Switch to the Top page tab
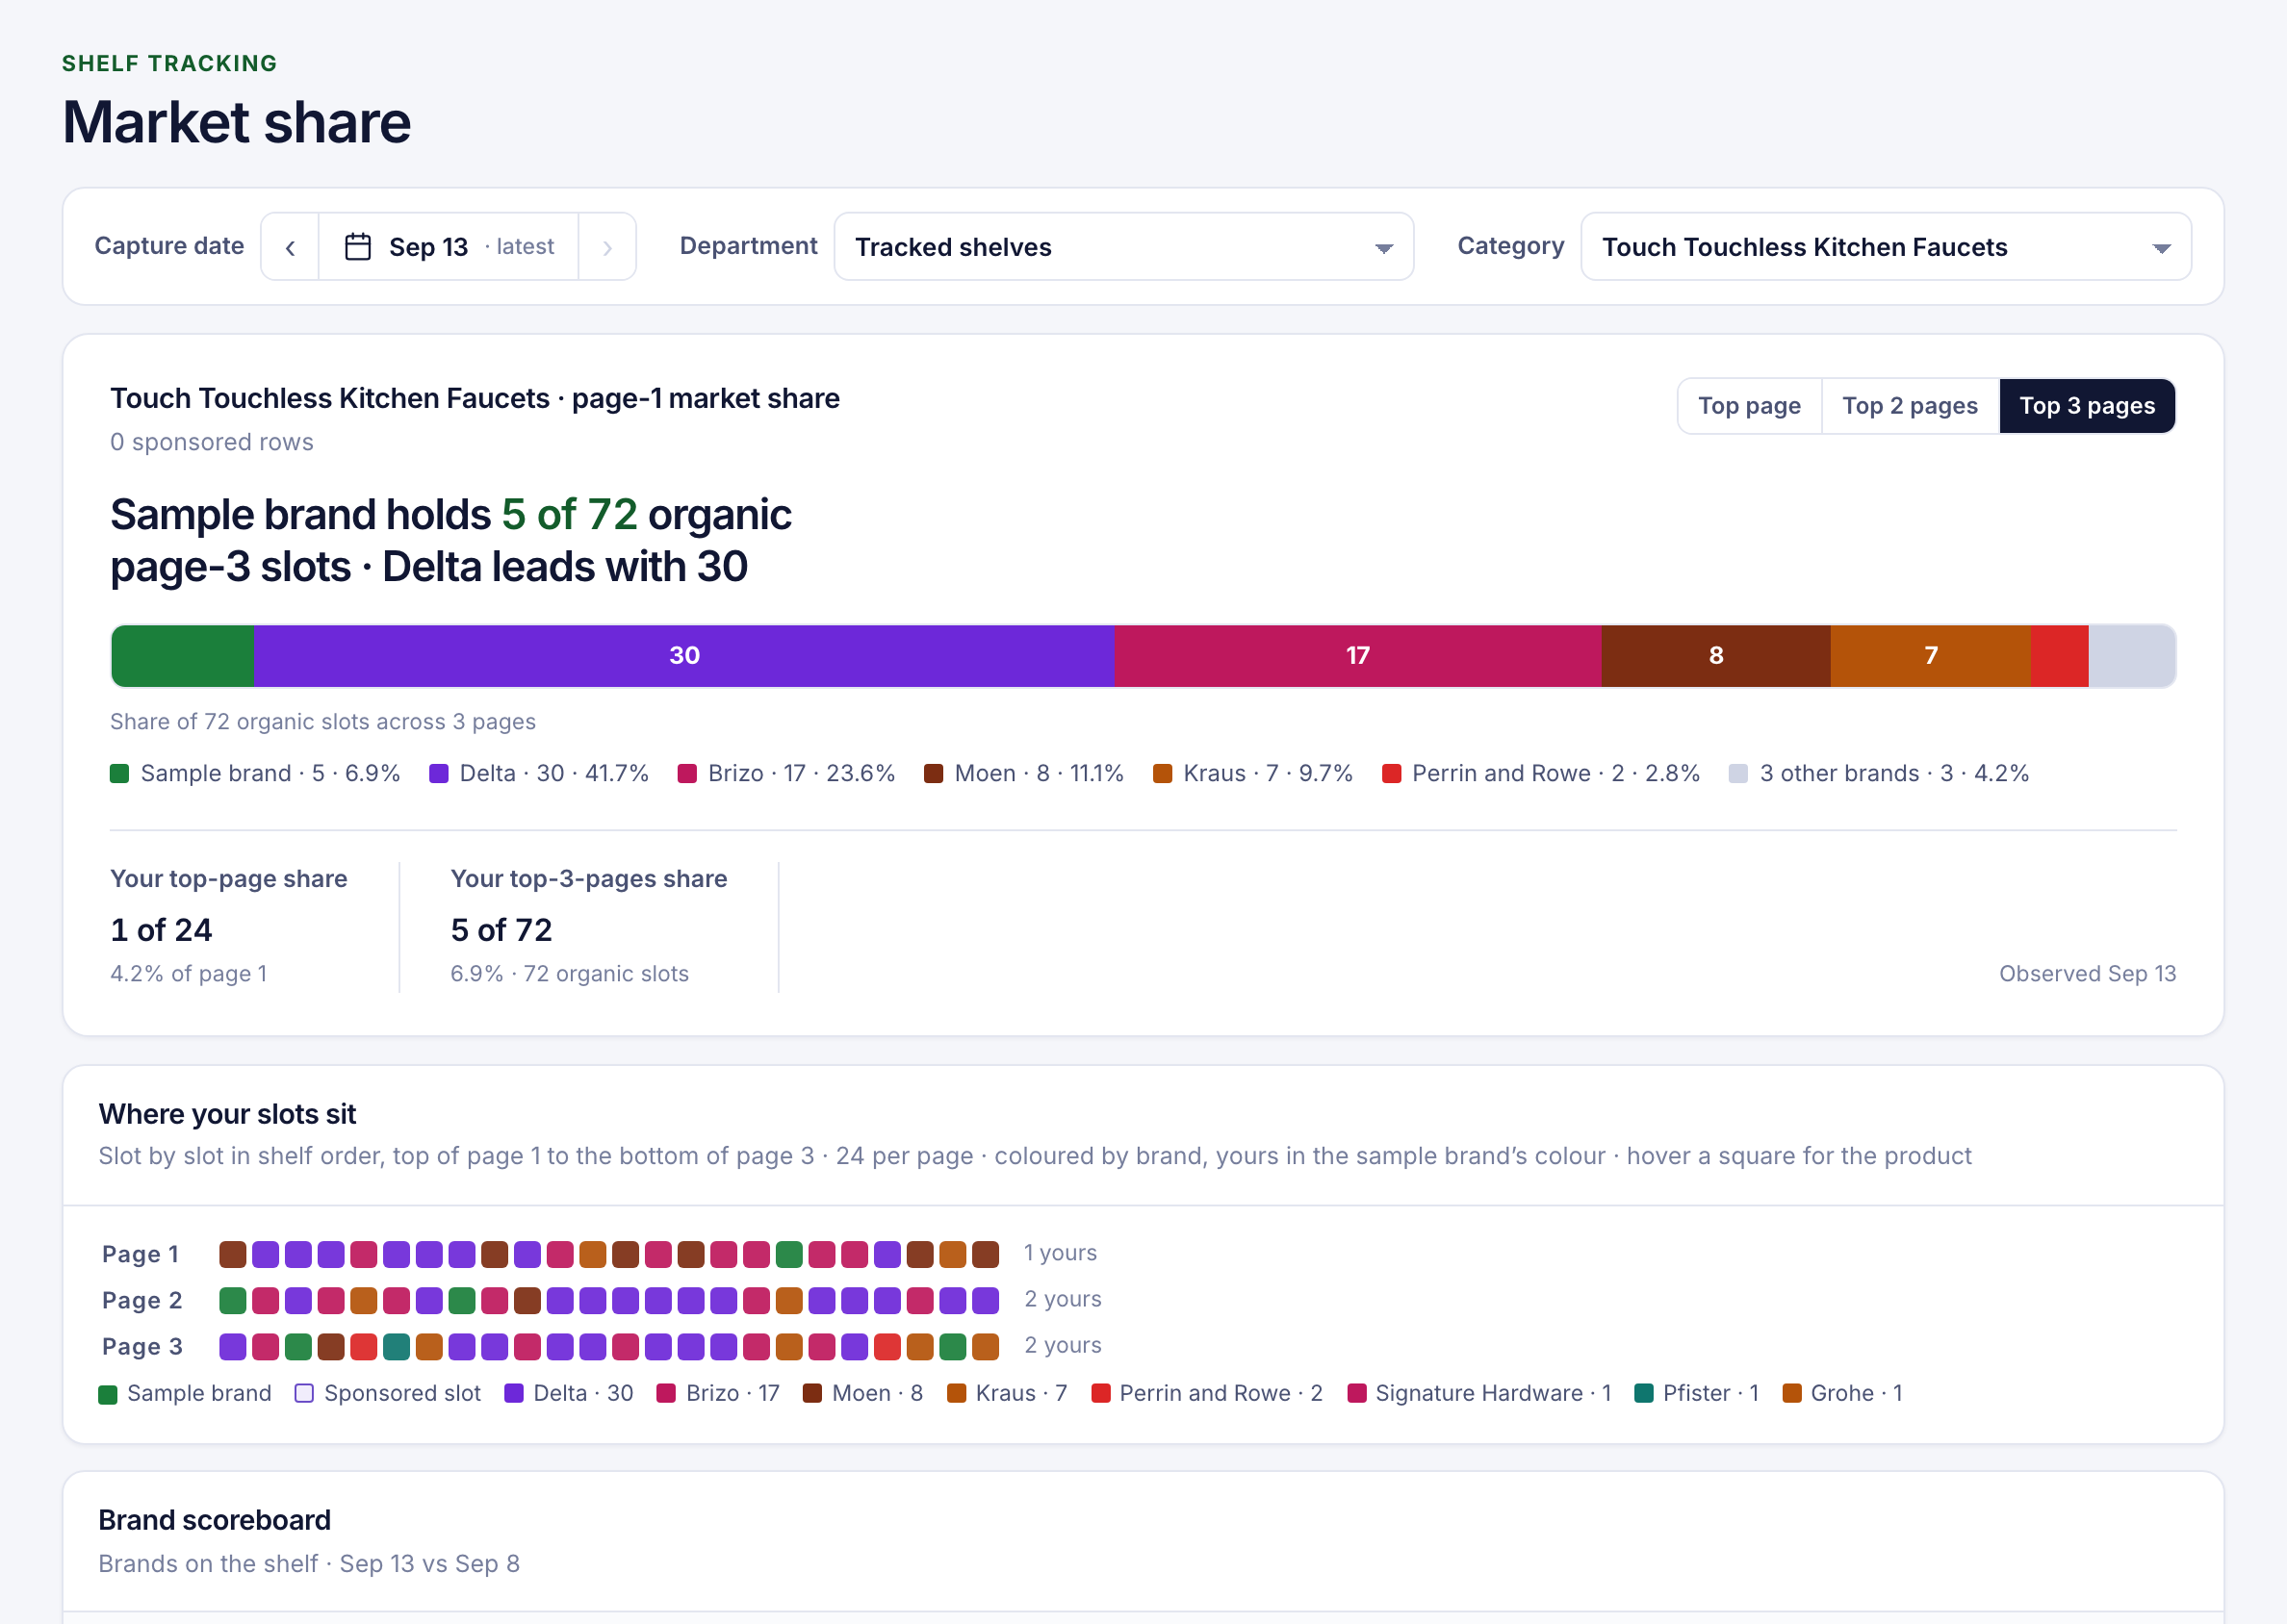The height and width of the screenshot is (1624, 2287). [x=1749, y=406]
